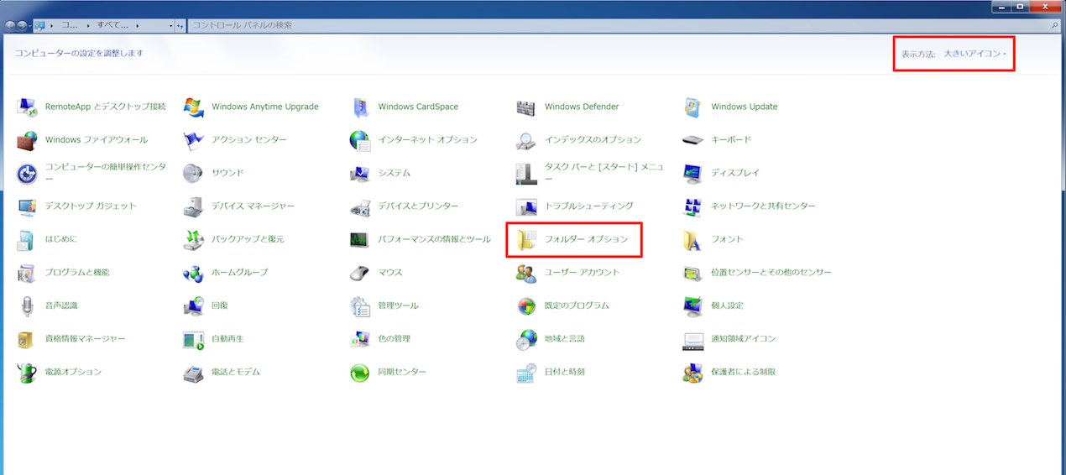Open ディスプレイ settings
The height and width of the screenshot is (475, 1066).
735,173
